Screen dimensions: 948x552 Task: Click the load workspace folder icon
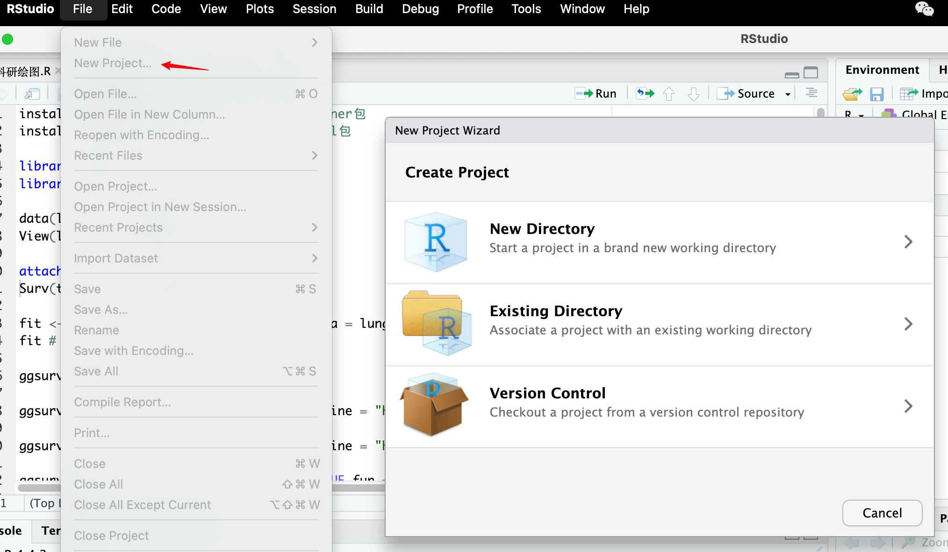(x=852, y=94)
